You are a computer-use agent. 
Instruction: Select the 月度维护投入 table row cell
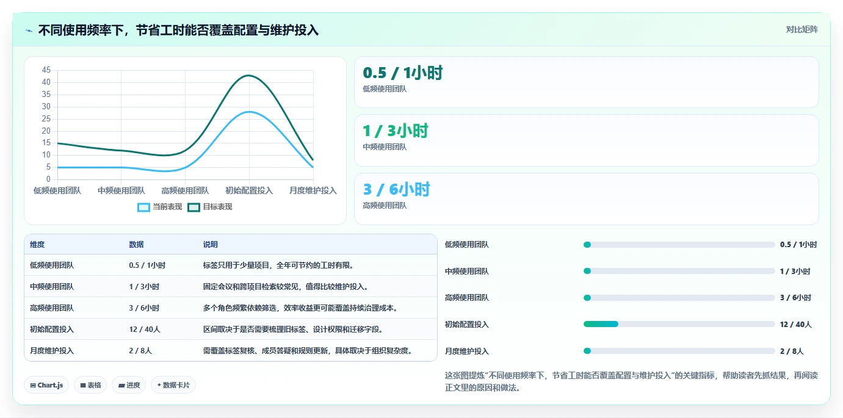click(52, 351)
